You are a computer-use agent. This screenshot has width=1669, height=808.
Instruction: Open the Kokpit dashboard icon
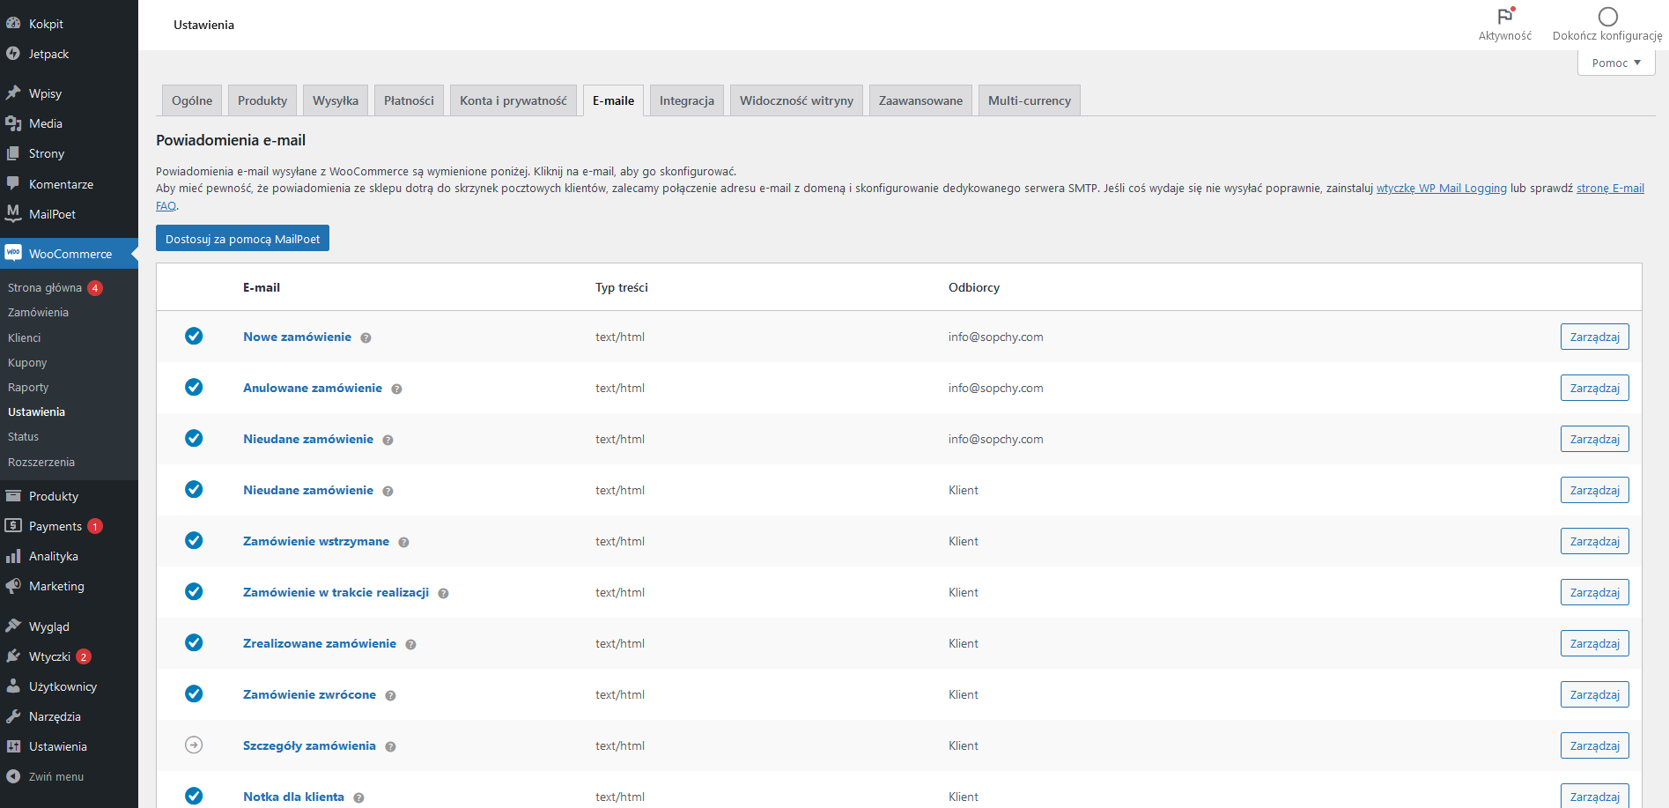tap(13, 23)
